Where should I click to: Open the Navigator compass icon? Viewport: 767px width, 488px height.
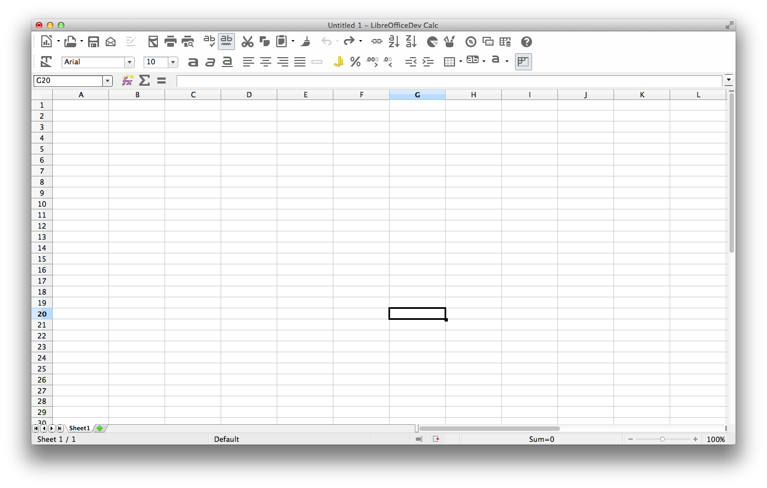(471, 42)
